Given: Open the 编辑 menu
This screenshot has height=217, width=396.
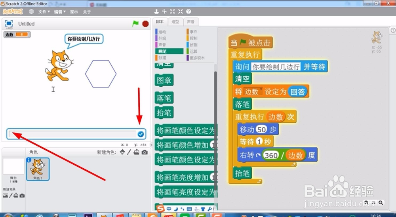Looking at the screenshot, I should coord(60,11).
